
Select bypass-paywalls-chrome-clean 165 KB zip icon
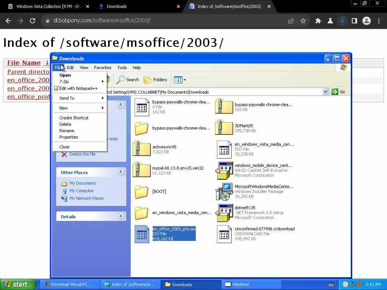point(224,106)
